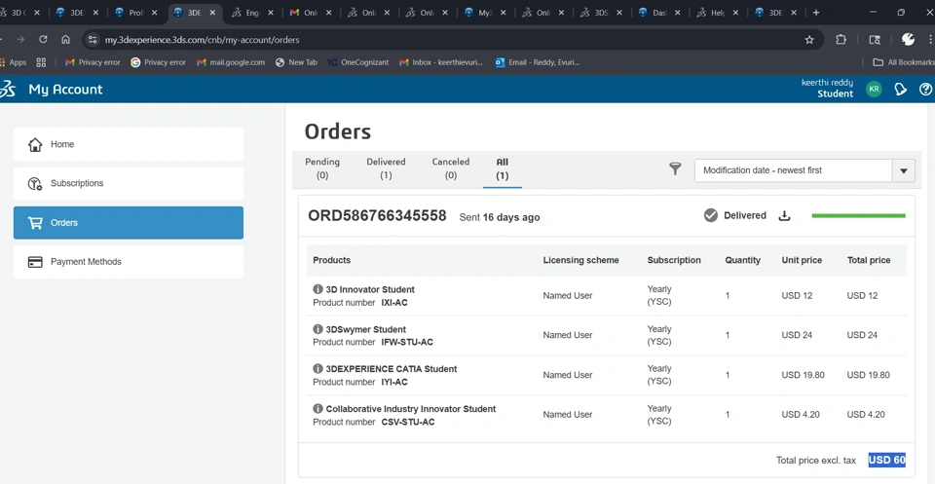Click order number ORD586766345558
Screen dimensions: 935x484
(x=377, y=216)
